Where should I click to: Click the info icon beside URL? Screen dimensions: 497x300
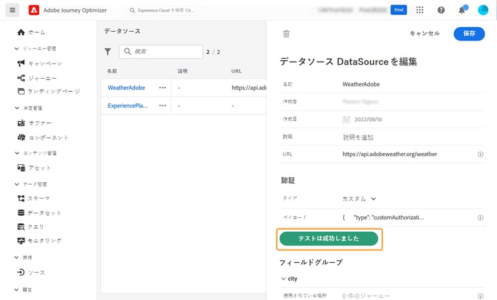coord(480,154)
